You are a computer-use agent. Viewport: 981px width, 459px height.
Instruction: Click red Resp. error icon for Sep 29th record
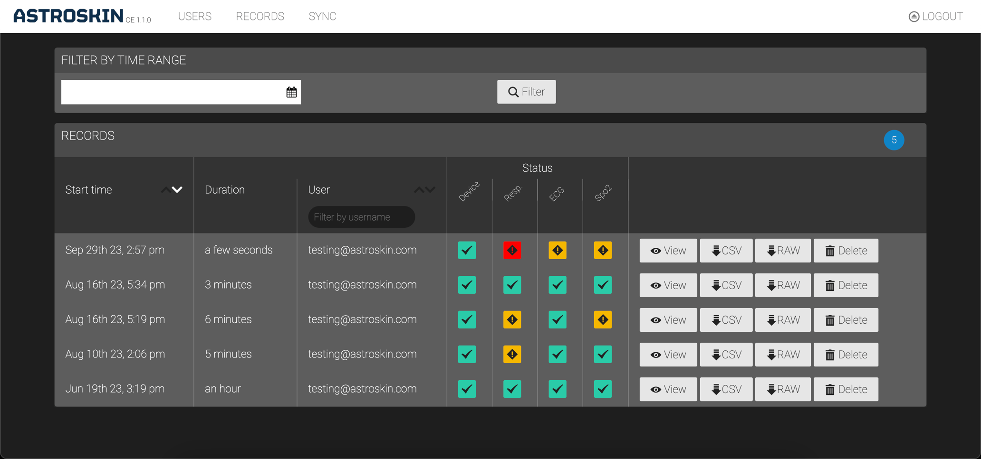pyautogui.click(x=512, y=250)
